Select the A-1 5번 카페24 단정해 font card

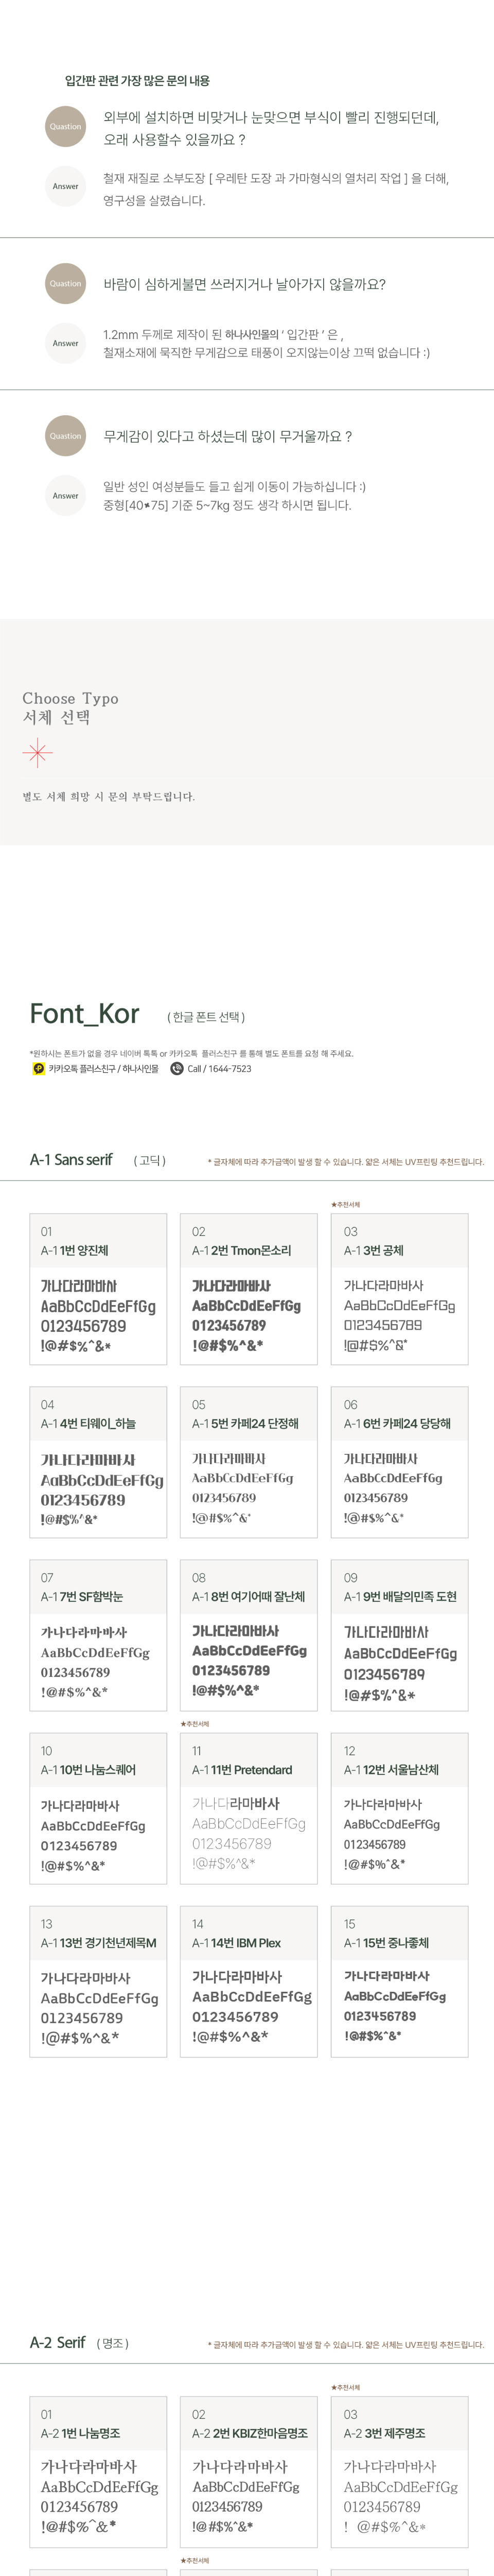click(249, 1462)
